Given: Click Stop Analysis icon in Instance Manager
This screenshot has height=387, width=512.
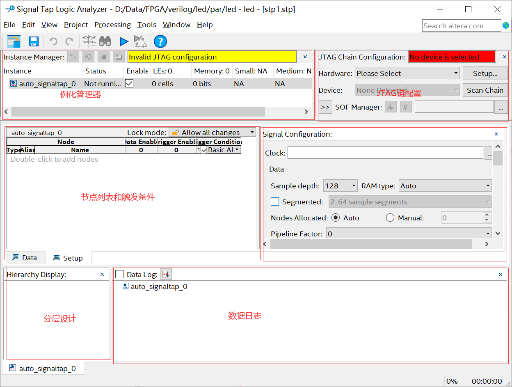Looking at the screenshot, I should click(104, 57).
